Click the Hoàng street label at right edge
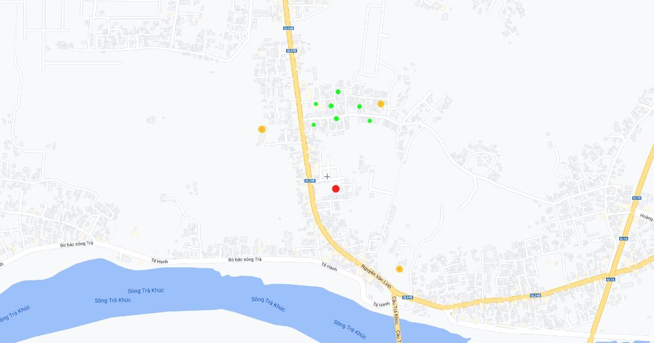Screen dimensions: 654x343 [646, 217]
